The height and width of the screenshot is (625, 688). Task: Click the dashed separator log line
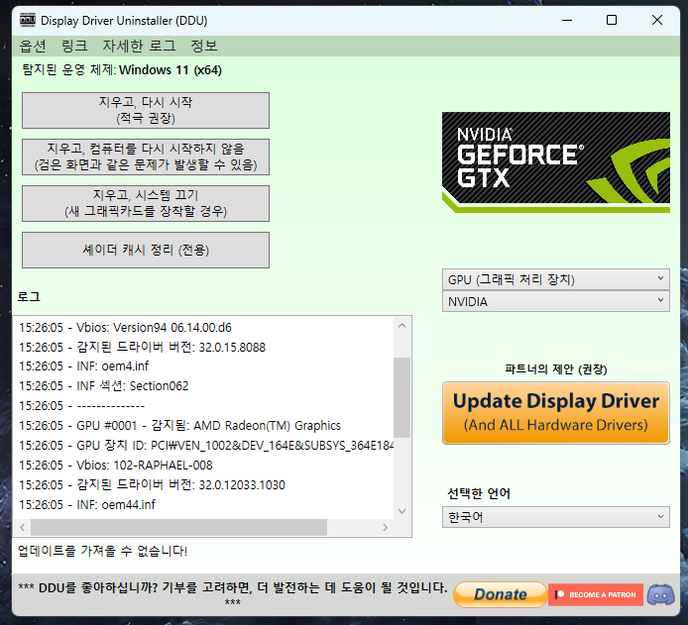81,405
